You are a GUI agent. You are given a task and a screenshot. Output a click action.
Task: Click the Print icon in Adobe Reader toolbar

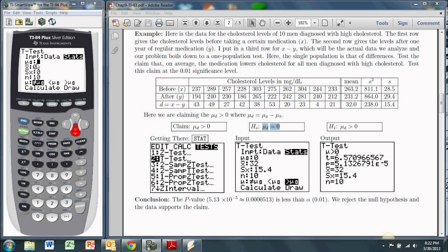point(159,23)
